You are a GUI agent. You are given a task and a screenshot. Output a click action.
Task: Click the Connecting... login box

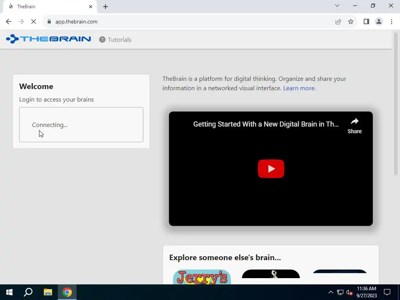click(81, 125)
